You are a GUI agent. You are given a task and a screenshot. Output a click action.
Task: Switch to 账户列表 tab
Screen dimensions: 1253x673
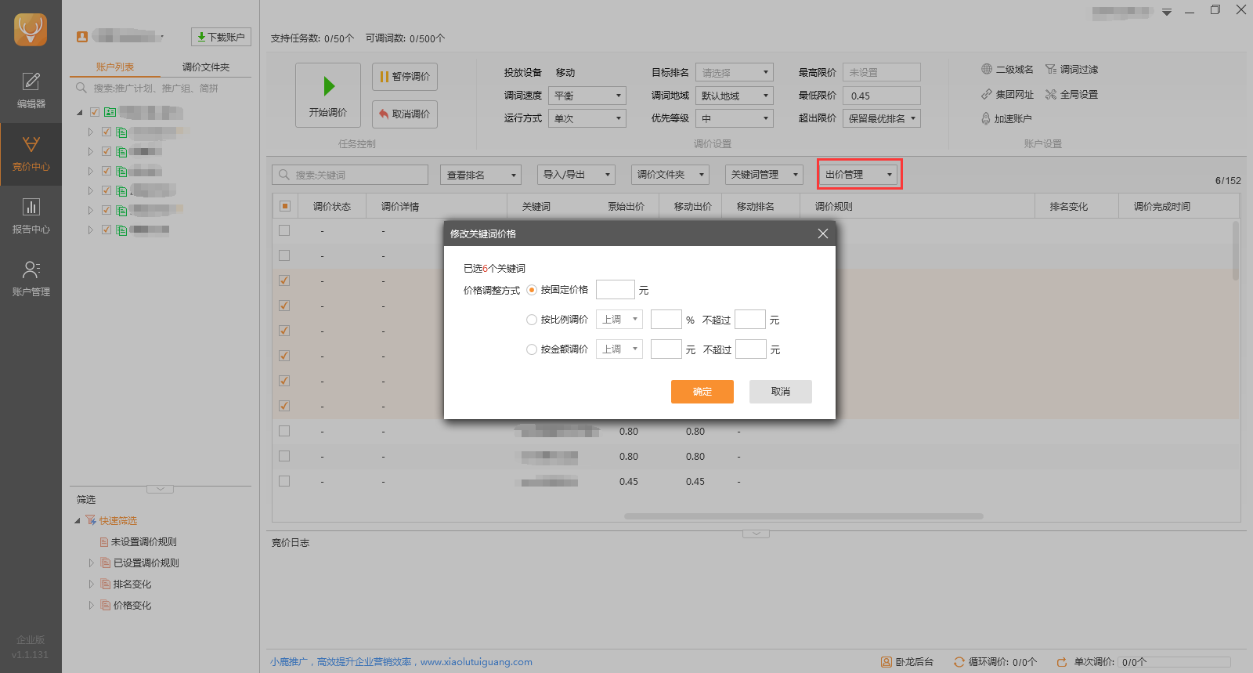(x=115, y=67)
